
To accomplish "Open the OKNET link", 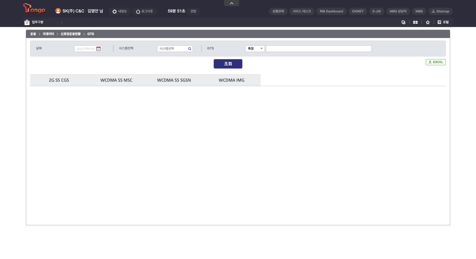I will [x=358, y=11].
